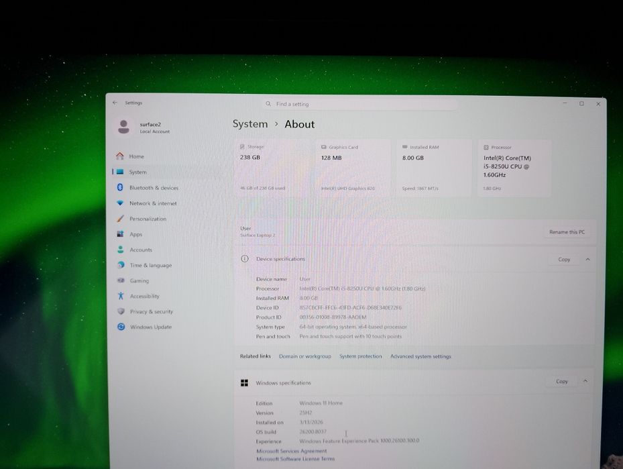Click the Privacy shield icon

(121, 311)
